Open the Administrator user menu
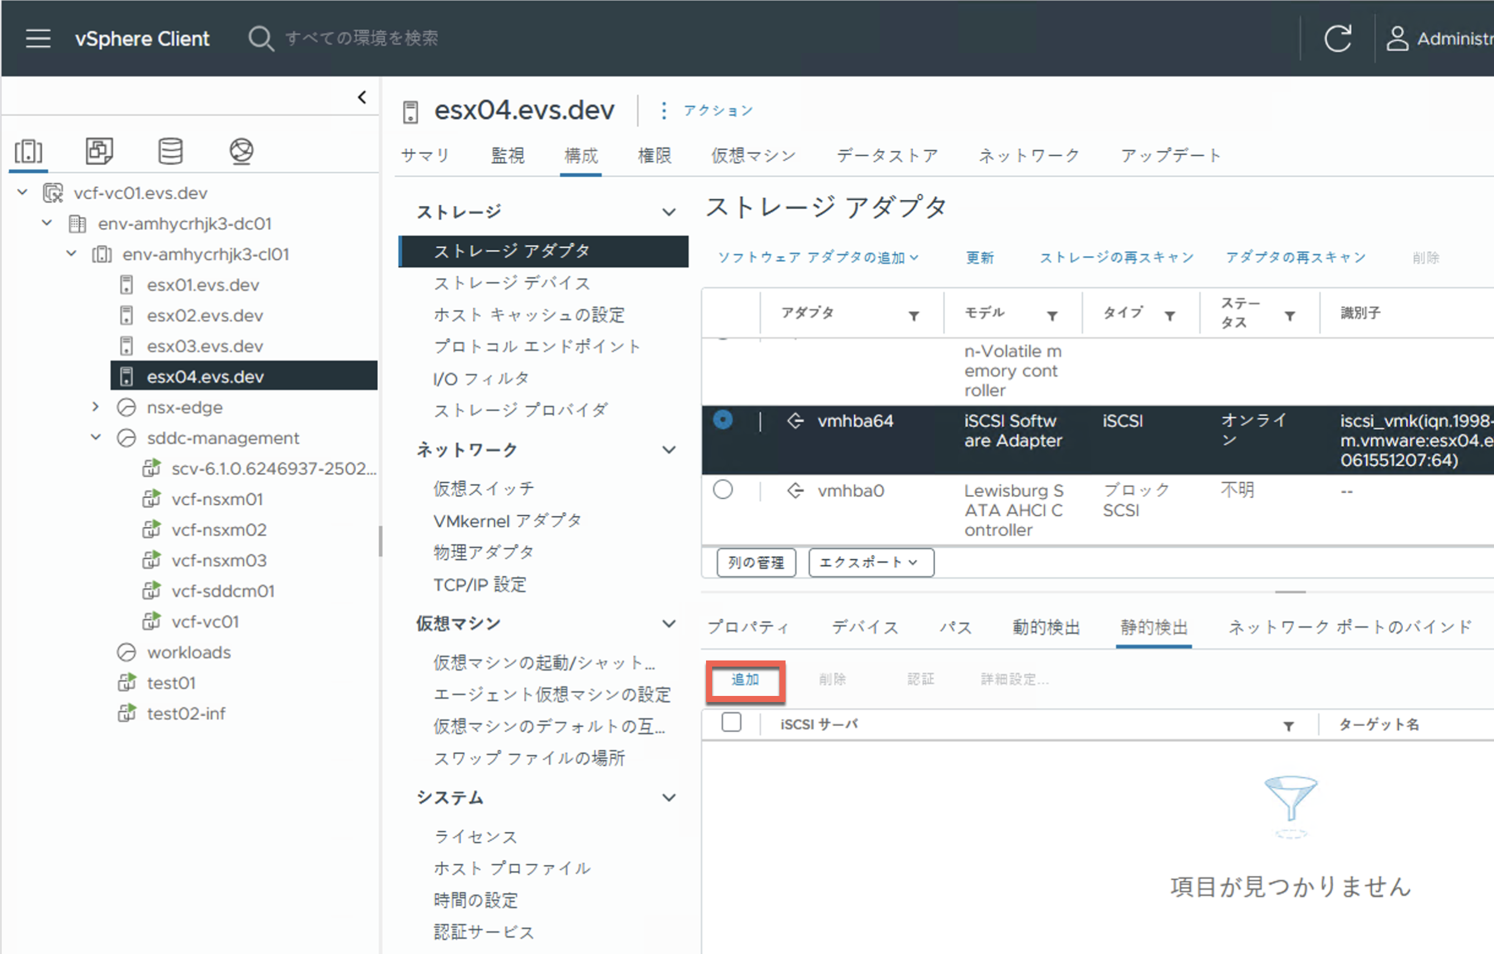The width and height of the screenshot is (1494, 954). (x=1440, y=39)
